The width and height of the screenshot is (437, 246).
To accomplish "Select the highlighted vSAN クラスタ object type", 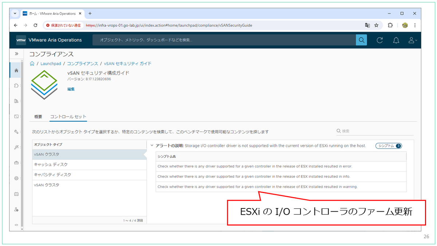I will (x=89, y=154).
